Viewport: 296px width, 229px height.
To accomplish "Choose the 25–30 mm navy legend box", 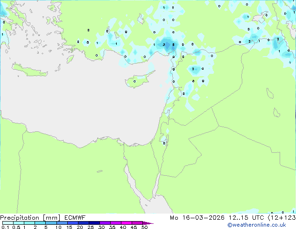I will (x=94, y=223).
